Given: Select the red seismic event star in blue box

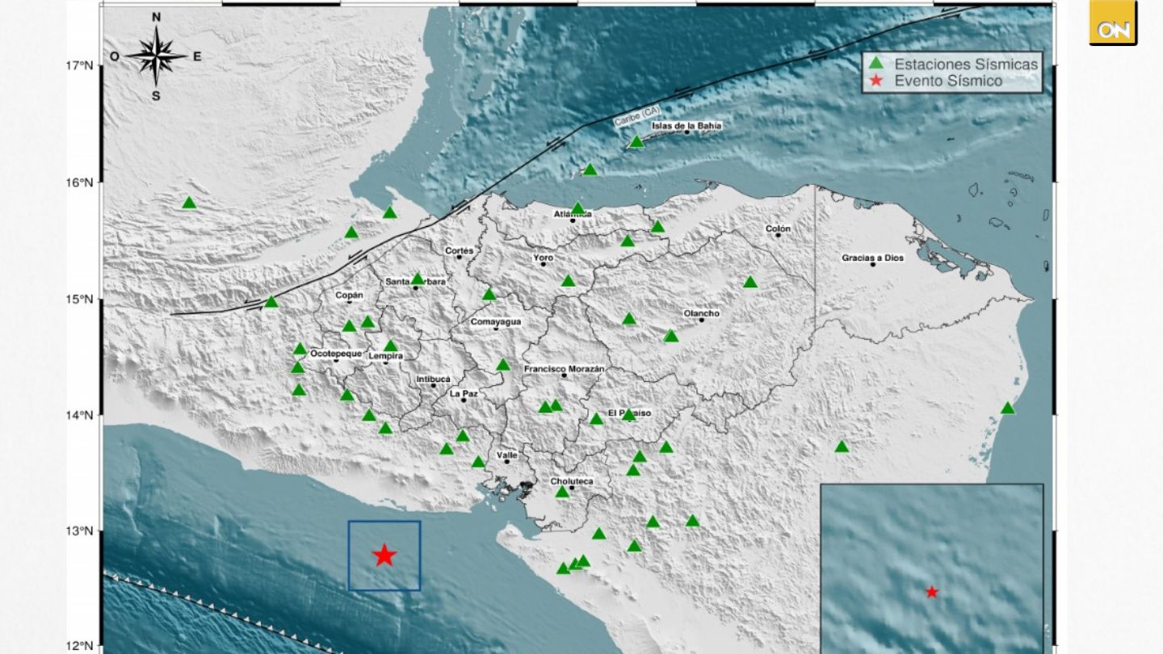Looking at the screenshot, I should point(384,555).
